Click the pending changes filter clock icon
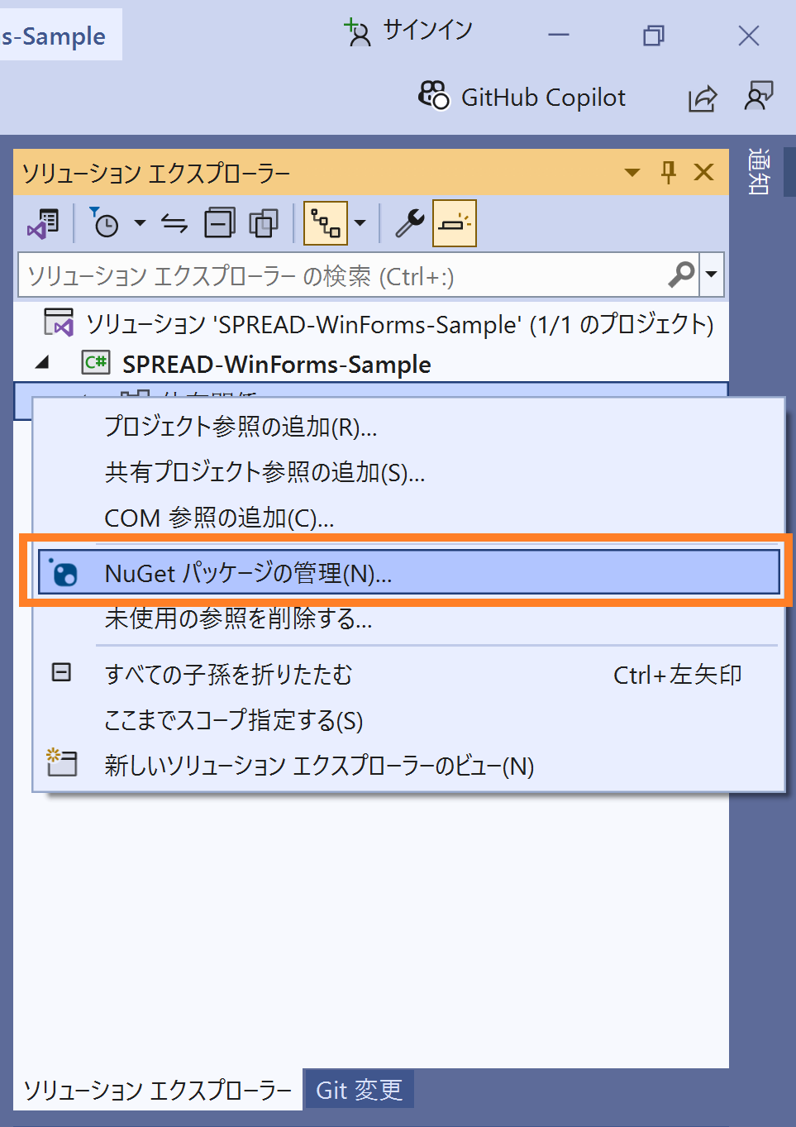Screen dimensions: 796x1127 [x=104, y=222]
